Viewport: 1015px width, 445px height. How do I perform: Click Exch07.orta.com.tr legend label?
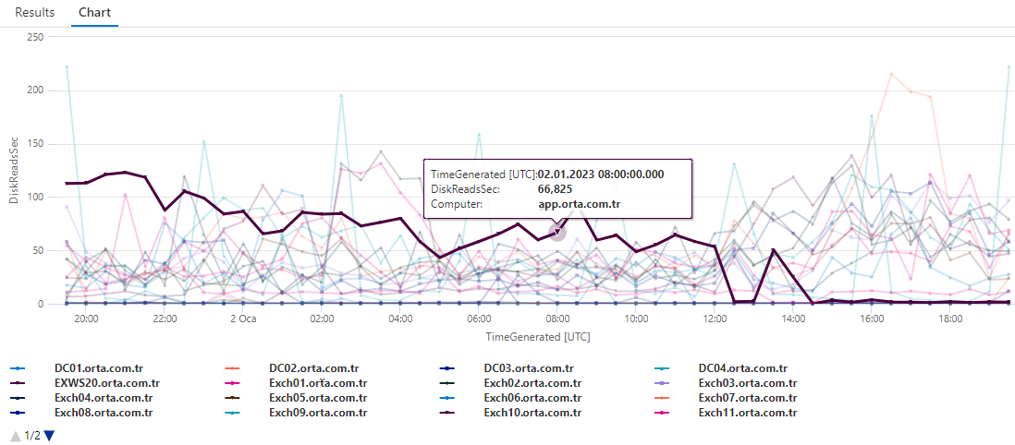point(748,398)
